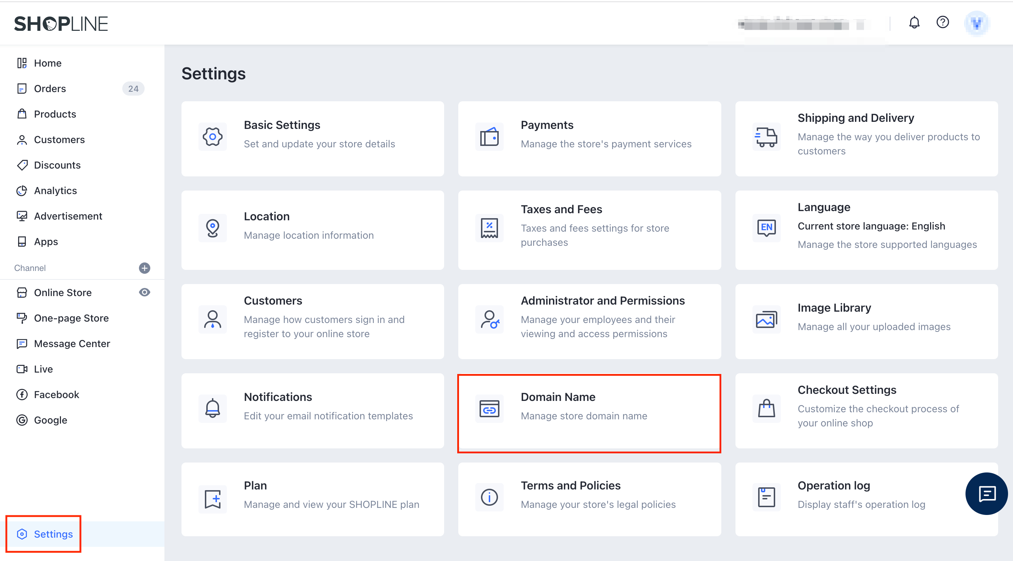Click the Payments wallet icon

pos(489,137)
